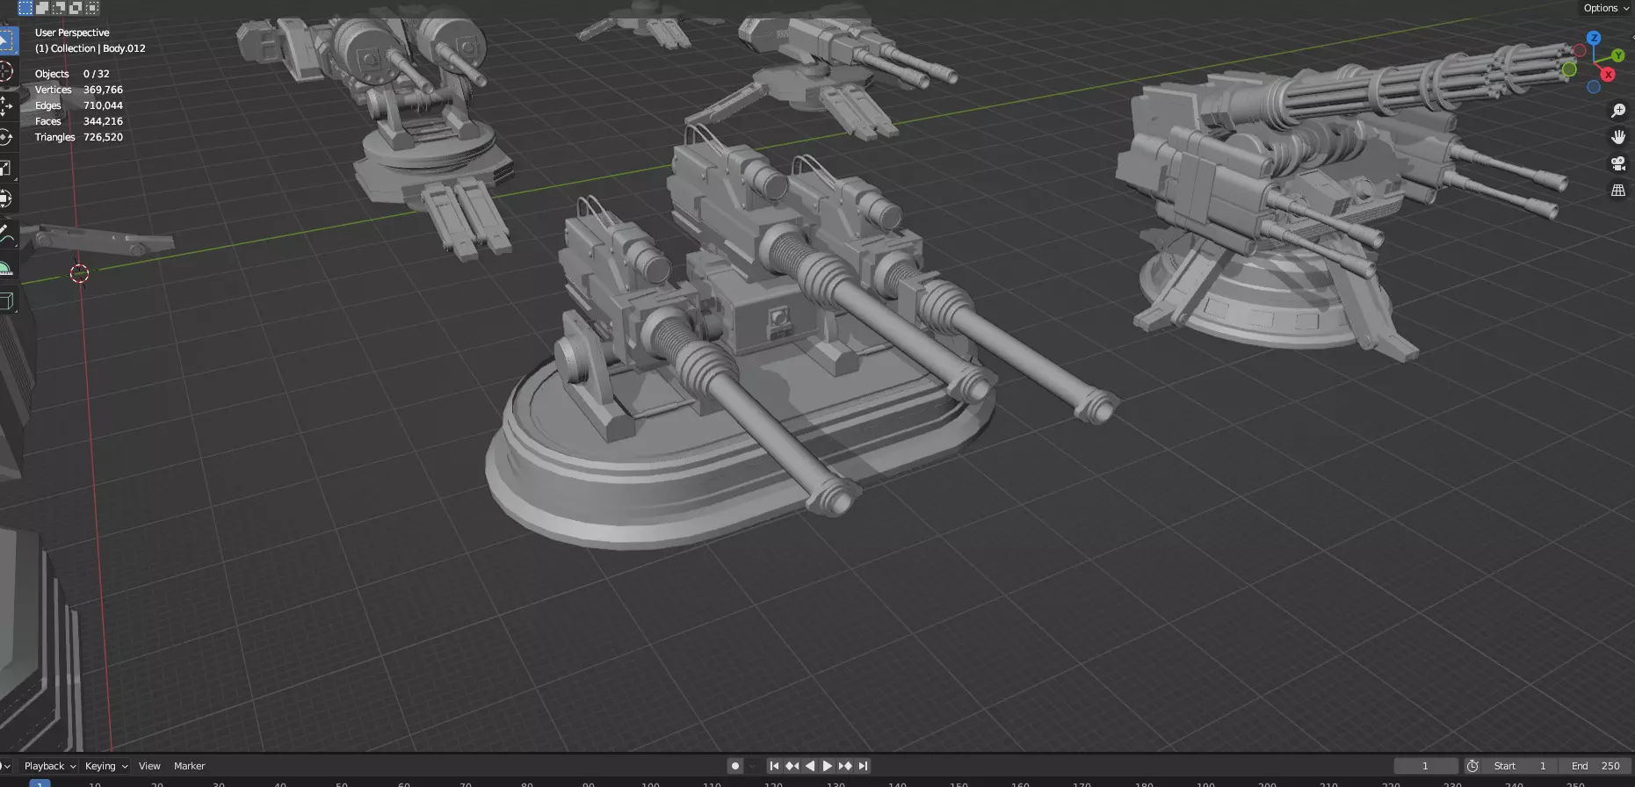
Task: Jump to previous keyframe
Action: 792,766
